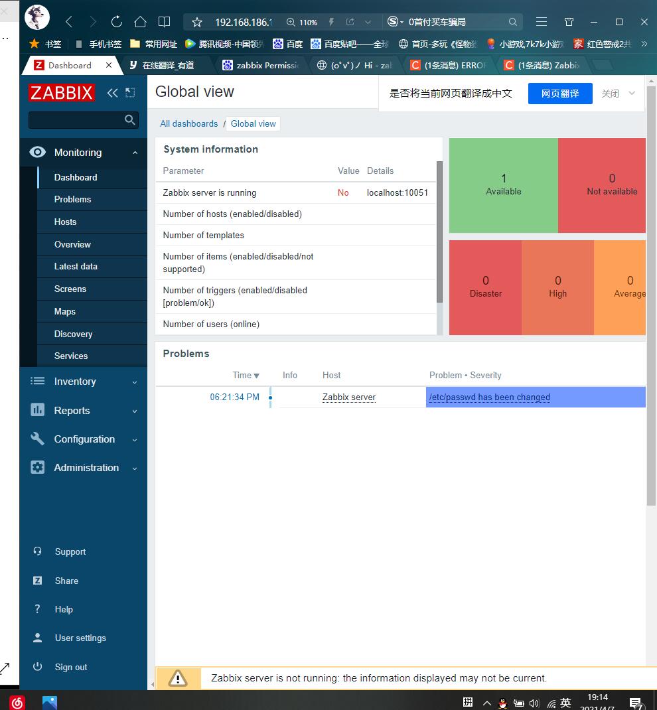Click the hide sidebar icon beside the chevrons
657x710 pixels.
130,92
